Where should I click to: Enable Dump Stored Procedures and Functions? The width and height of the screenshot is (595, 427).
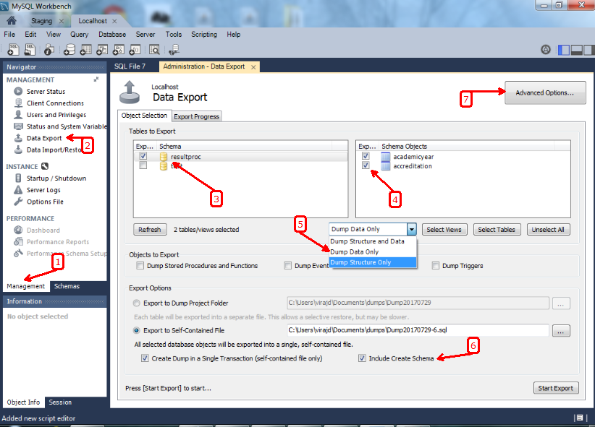(x=140, y=266)
